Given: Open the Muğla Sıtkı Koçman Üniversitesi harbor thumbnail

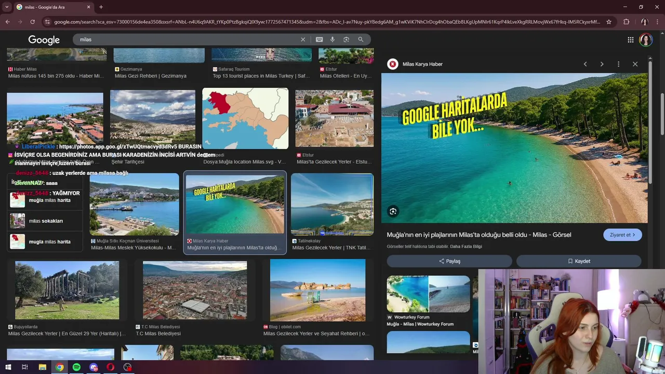Looking at the screenshot, I should (134, 204).
